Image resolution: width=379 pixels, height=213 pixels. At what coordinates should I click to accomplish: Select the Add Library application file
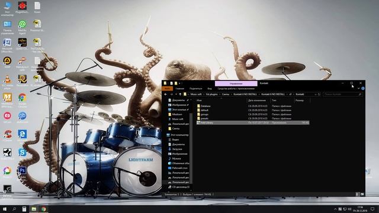point(253,122)
